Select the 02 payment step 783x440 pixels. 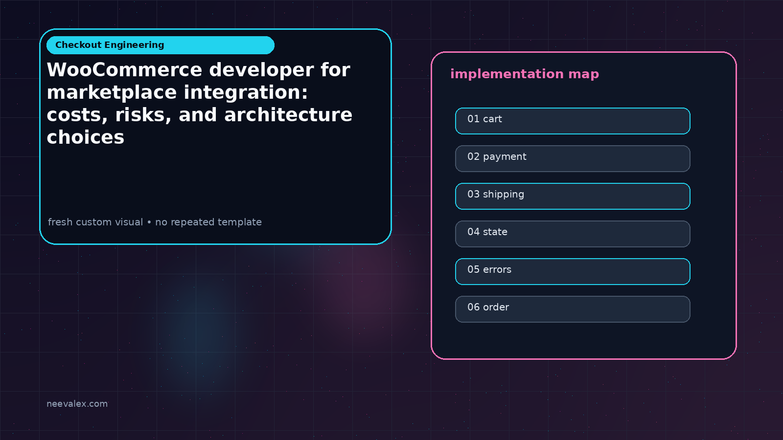click(573, 158)
